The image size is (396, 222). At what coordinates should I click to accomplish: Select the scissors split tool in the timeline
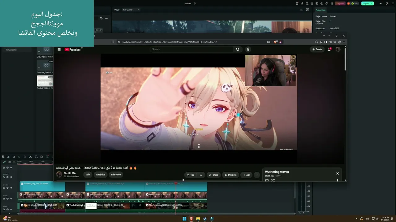pos(30,157)
